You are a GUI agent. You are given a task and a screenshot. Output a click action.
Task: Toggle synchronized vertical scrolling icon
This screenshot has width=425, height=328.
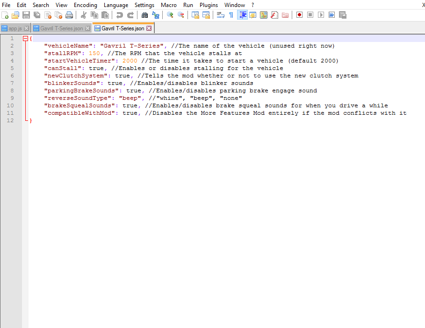pyautogui.click(x=195, y=15)
